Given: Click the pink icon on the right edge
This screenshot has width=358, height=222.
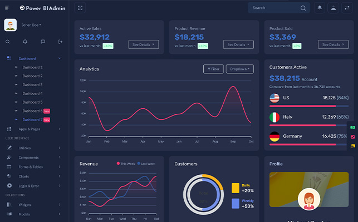Looking at the screenshot, I should click(353, 137).
